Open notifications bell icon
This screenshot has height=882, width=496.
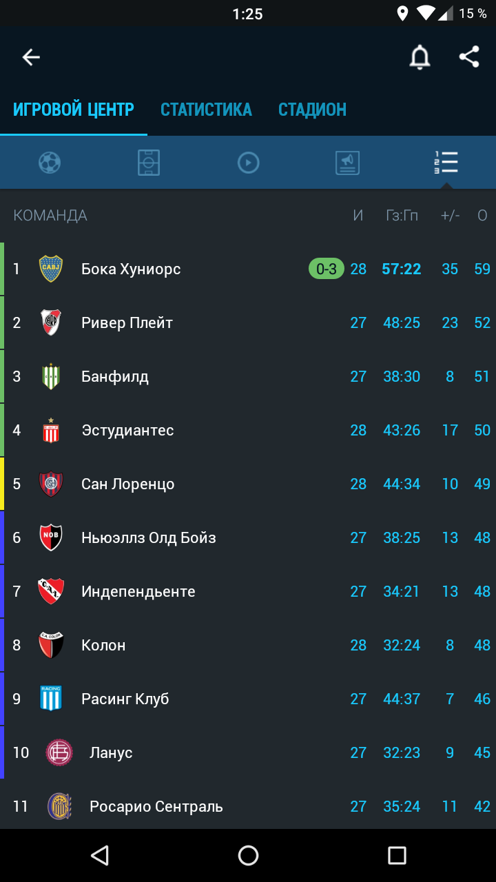tap(420, 57)
